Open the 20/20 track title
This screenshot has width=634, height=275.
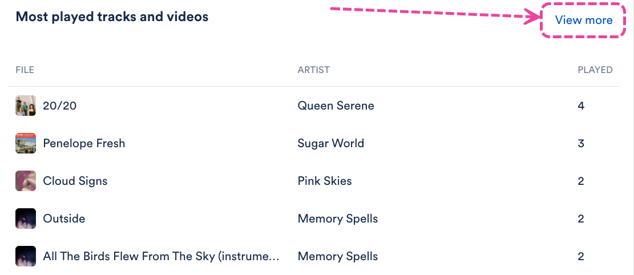pyautogui.click(x=60, y=106)
